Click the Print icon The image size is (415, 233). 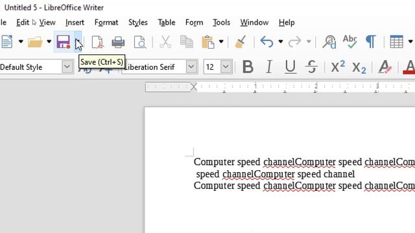pos(118,41)
